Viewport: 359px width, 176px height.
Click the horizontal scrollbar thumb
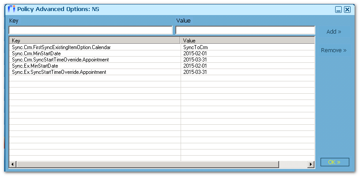pyautogui.click(x=147, y=164)
